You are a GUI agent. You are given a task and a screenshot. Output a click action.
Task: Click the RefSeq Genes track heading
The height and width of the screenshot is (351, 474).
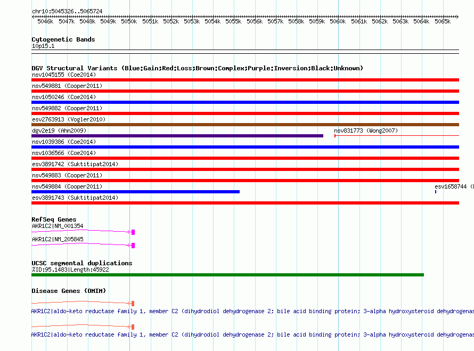click(x=54, y=219)
